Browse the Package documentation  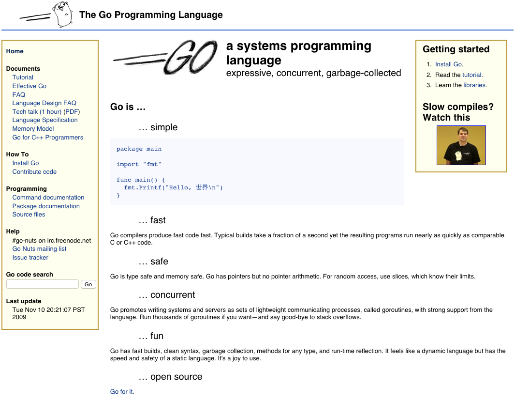pos(46,206)
